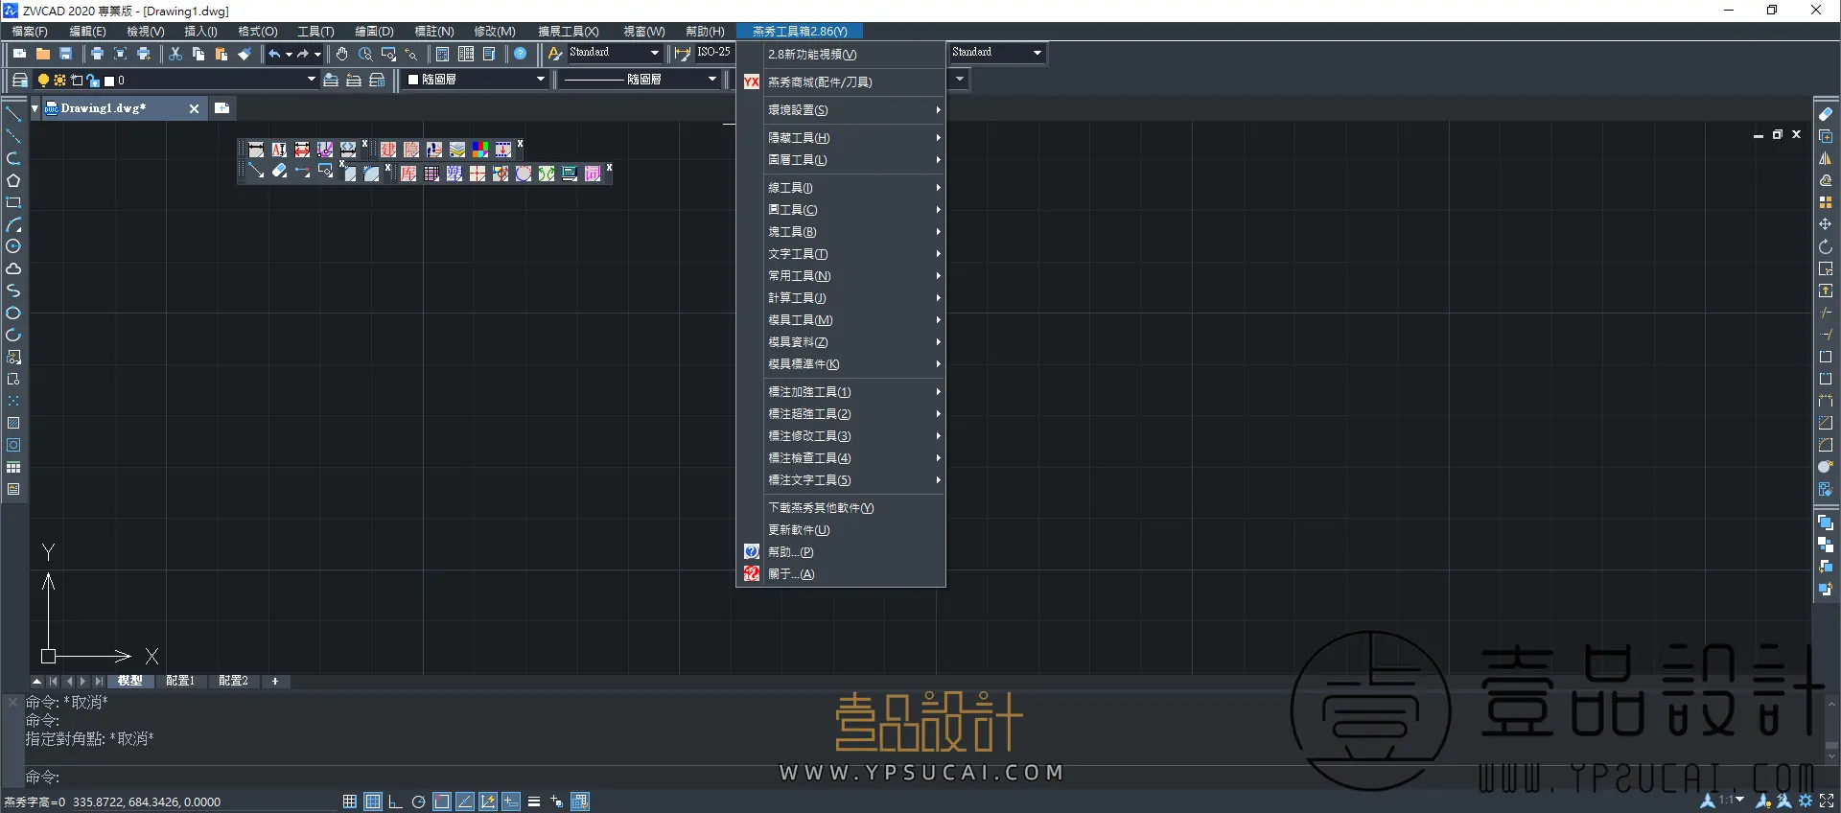Open the blue Help question mark icon
Screen dimensions: 1841x813
[521, 55]
